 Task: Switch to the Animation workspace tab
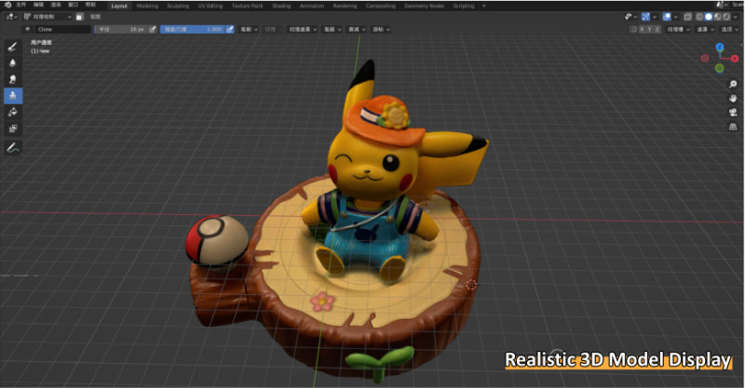point(312,6)
